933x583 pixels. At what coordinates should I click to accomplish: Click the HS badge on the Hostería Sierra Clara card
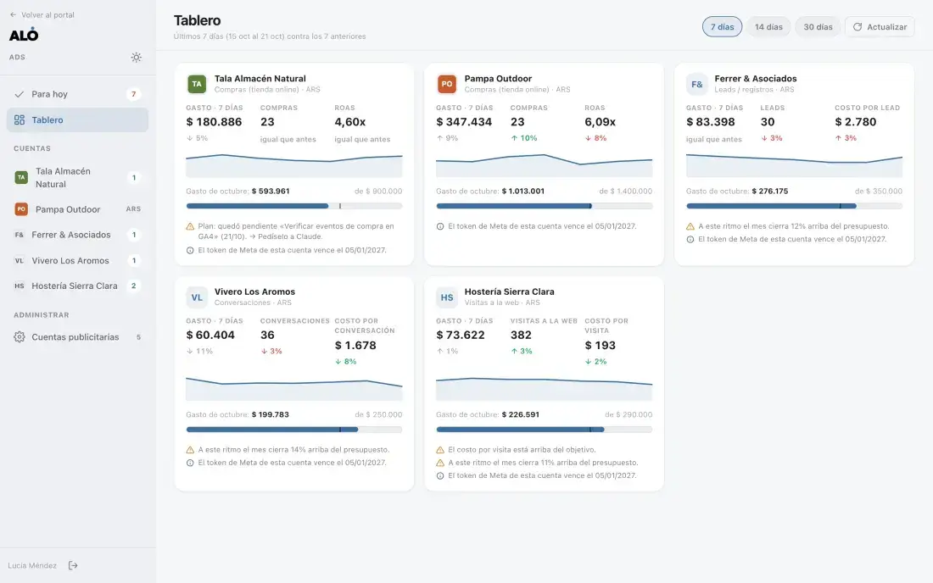click(x=447, y=297)
